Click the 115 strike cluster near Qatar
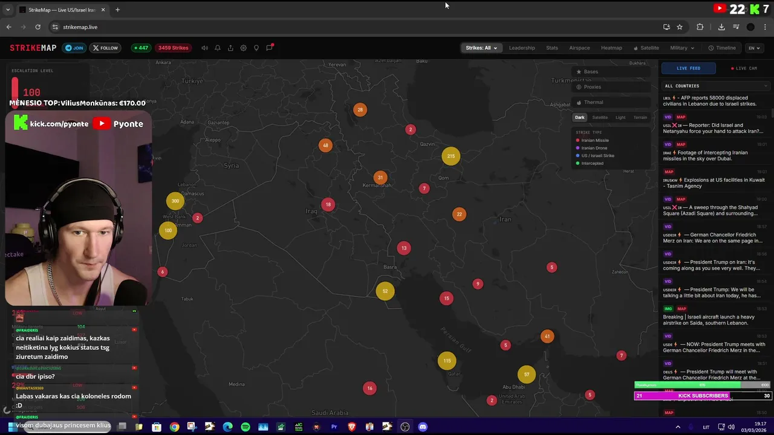The image size is (774, 435). click(x=447, y=361)
